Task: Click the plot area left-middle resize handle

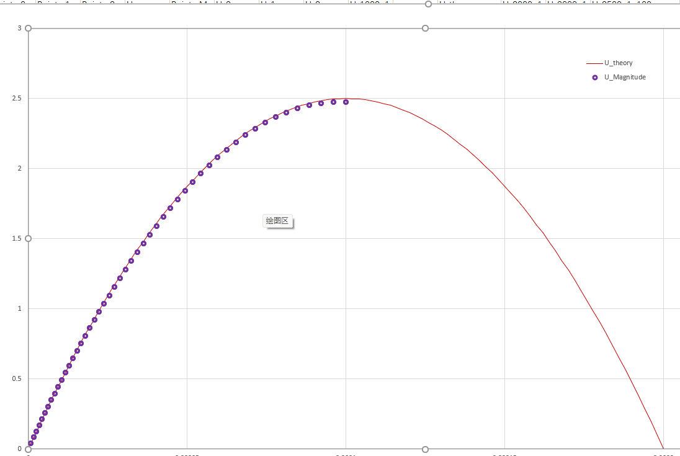Action: point(28,239)
